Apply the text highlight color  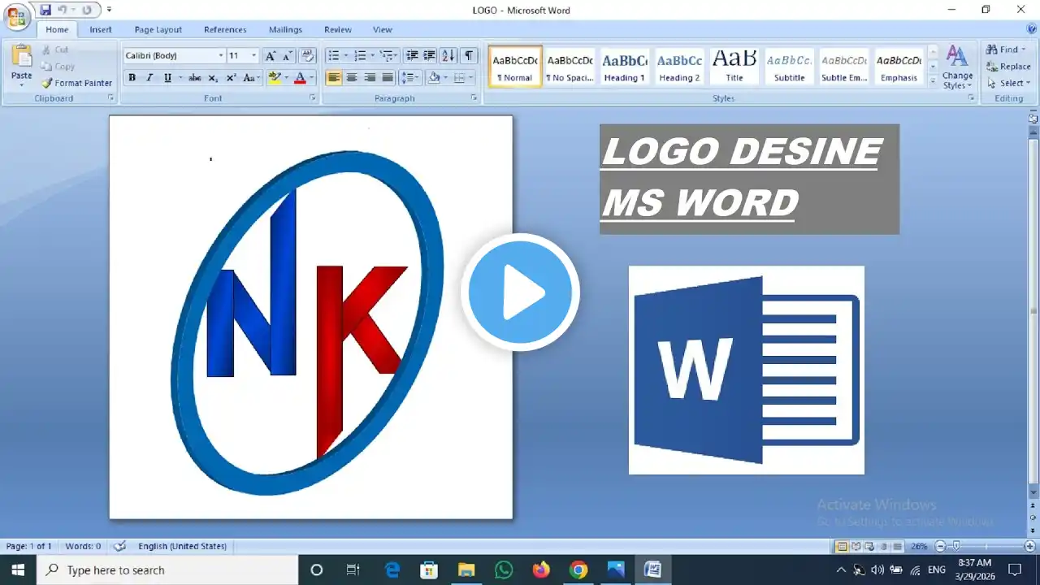[x=274, y=78]
